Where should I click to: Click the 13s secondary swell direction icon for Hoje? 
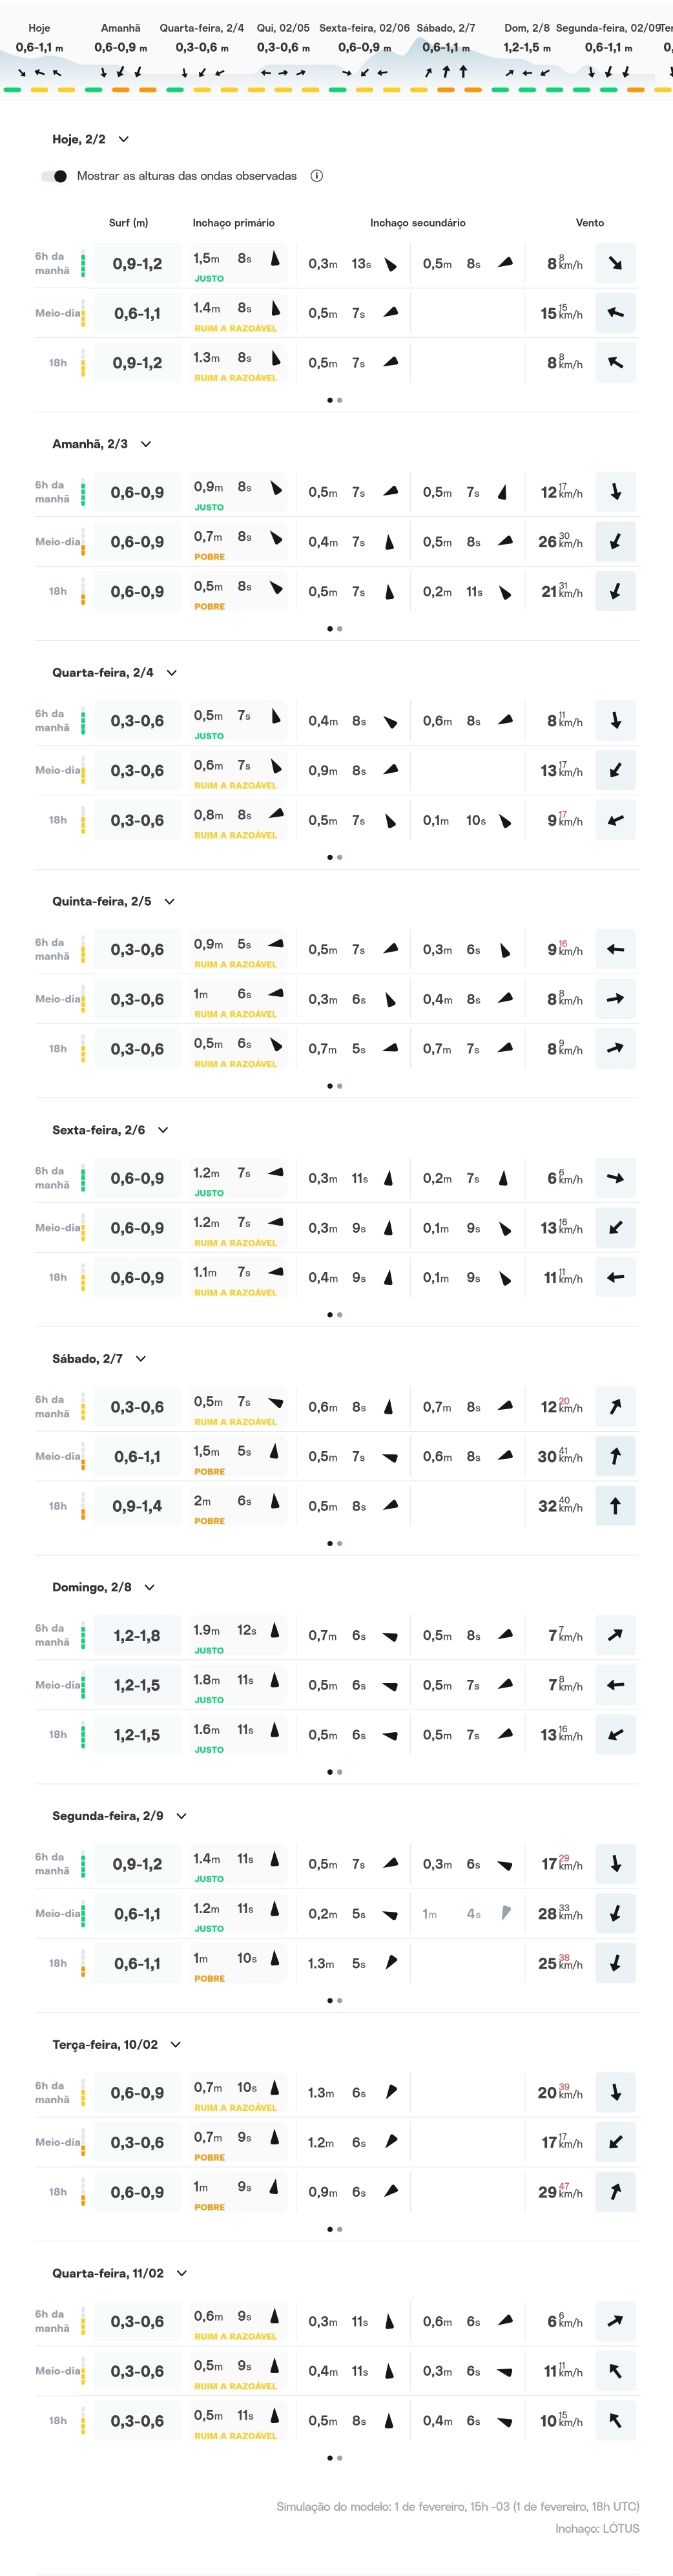391,264
